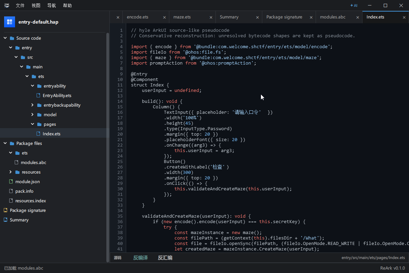Image resolution: width=409 pixels, height=273 pixels.
Task: Close the Package signature tab
Action: click(311, 17)
